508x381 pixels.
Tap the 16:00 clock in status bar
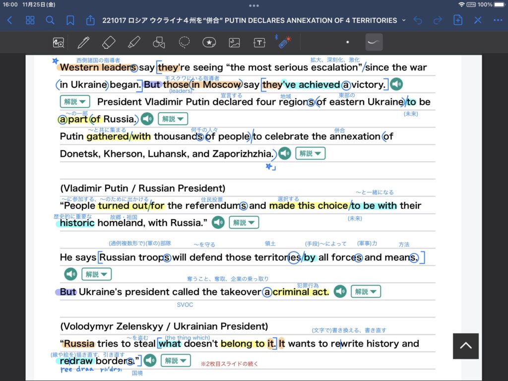pyautogui.click(x=10, y=4)
